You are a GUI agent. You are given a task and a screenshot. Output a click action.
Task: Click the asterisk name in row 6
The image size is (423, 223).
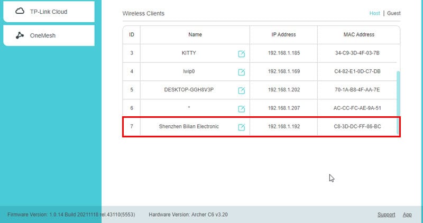189,108
